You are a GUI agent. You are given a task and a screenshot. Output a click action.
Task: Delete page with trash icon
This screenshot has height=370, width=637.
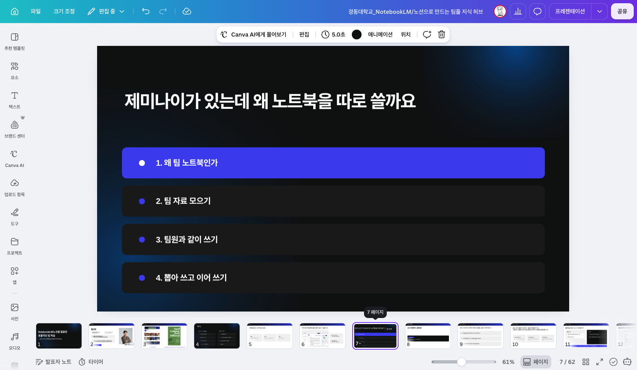[442, 35]
